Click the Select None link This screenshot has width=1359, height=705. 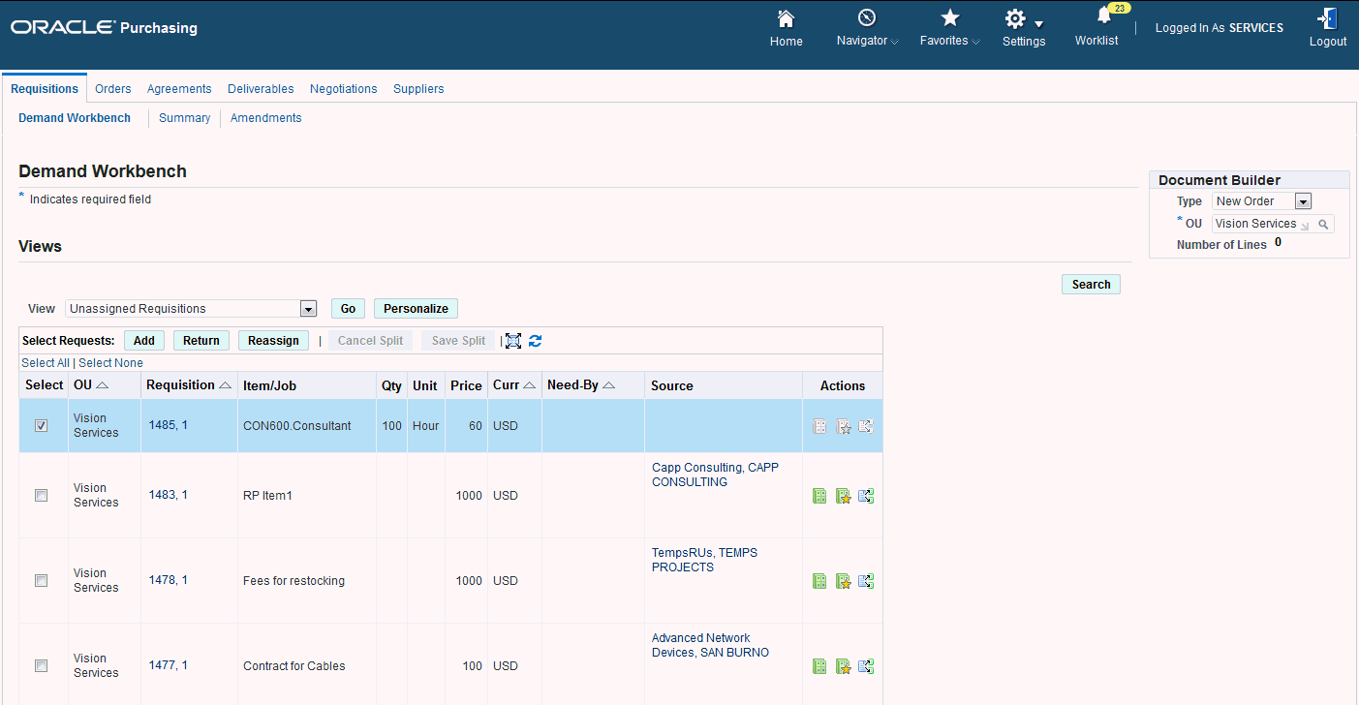point(110,363)
